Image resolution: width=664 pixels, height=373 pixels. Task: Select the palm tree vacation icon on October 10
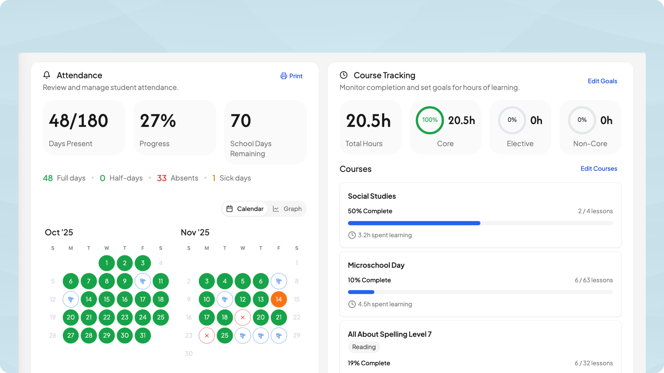[x=142, y=281]
